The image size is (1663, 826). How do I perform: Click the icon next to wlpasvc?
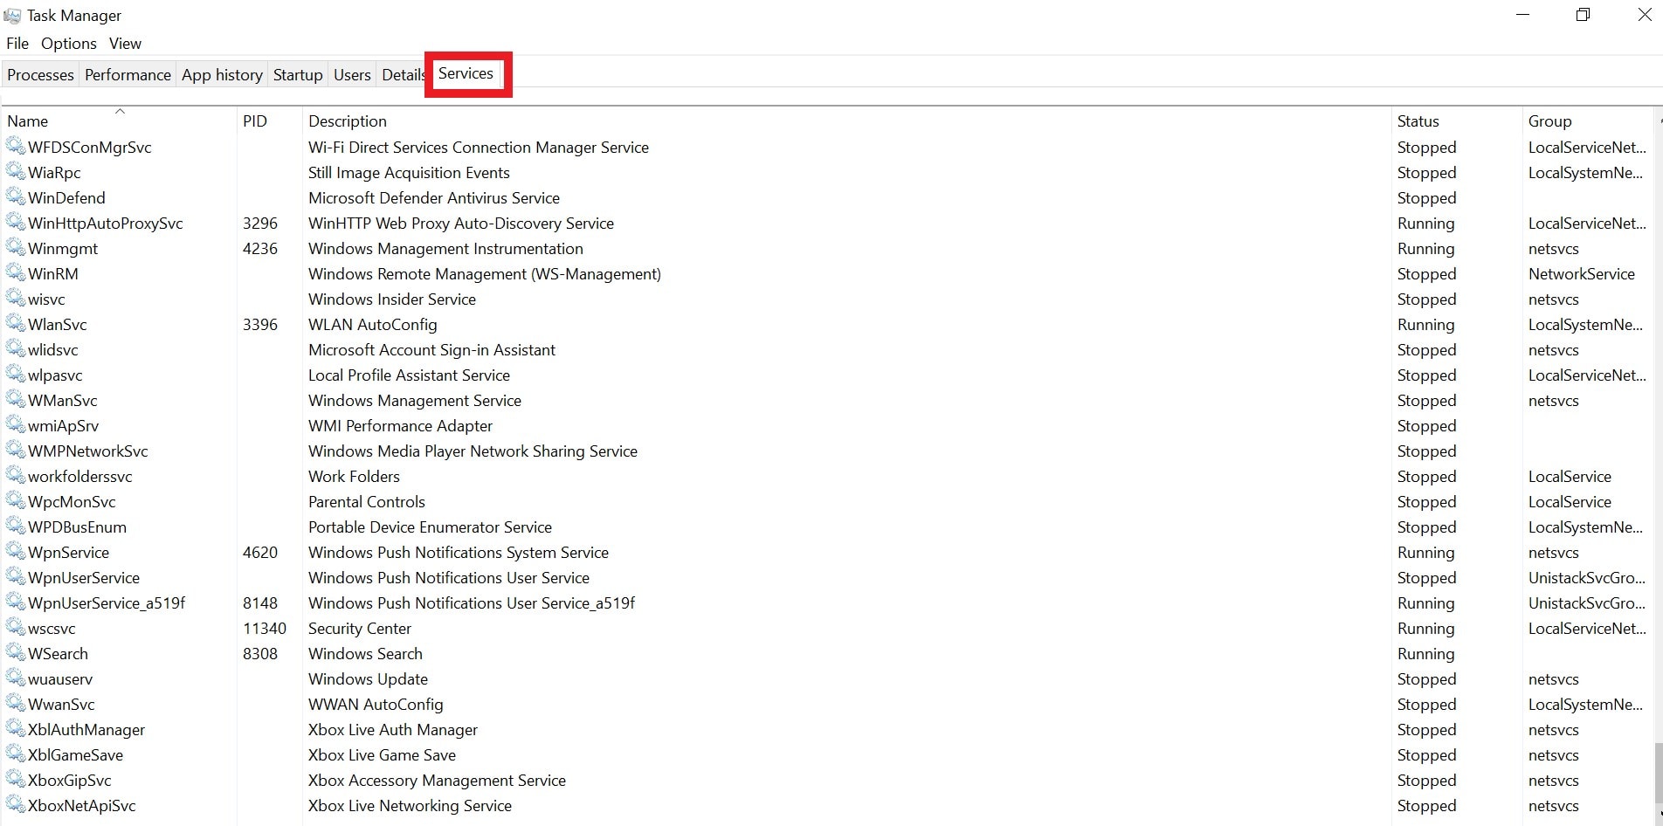point(16,374)
